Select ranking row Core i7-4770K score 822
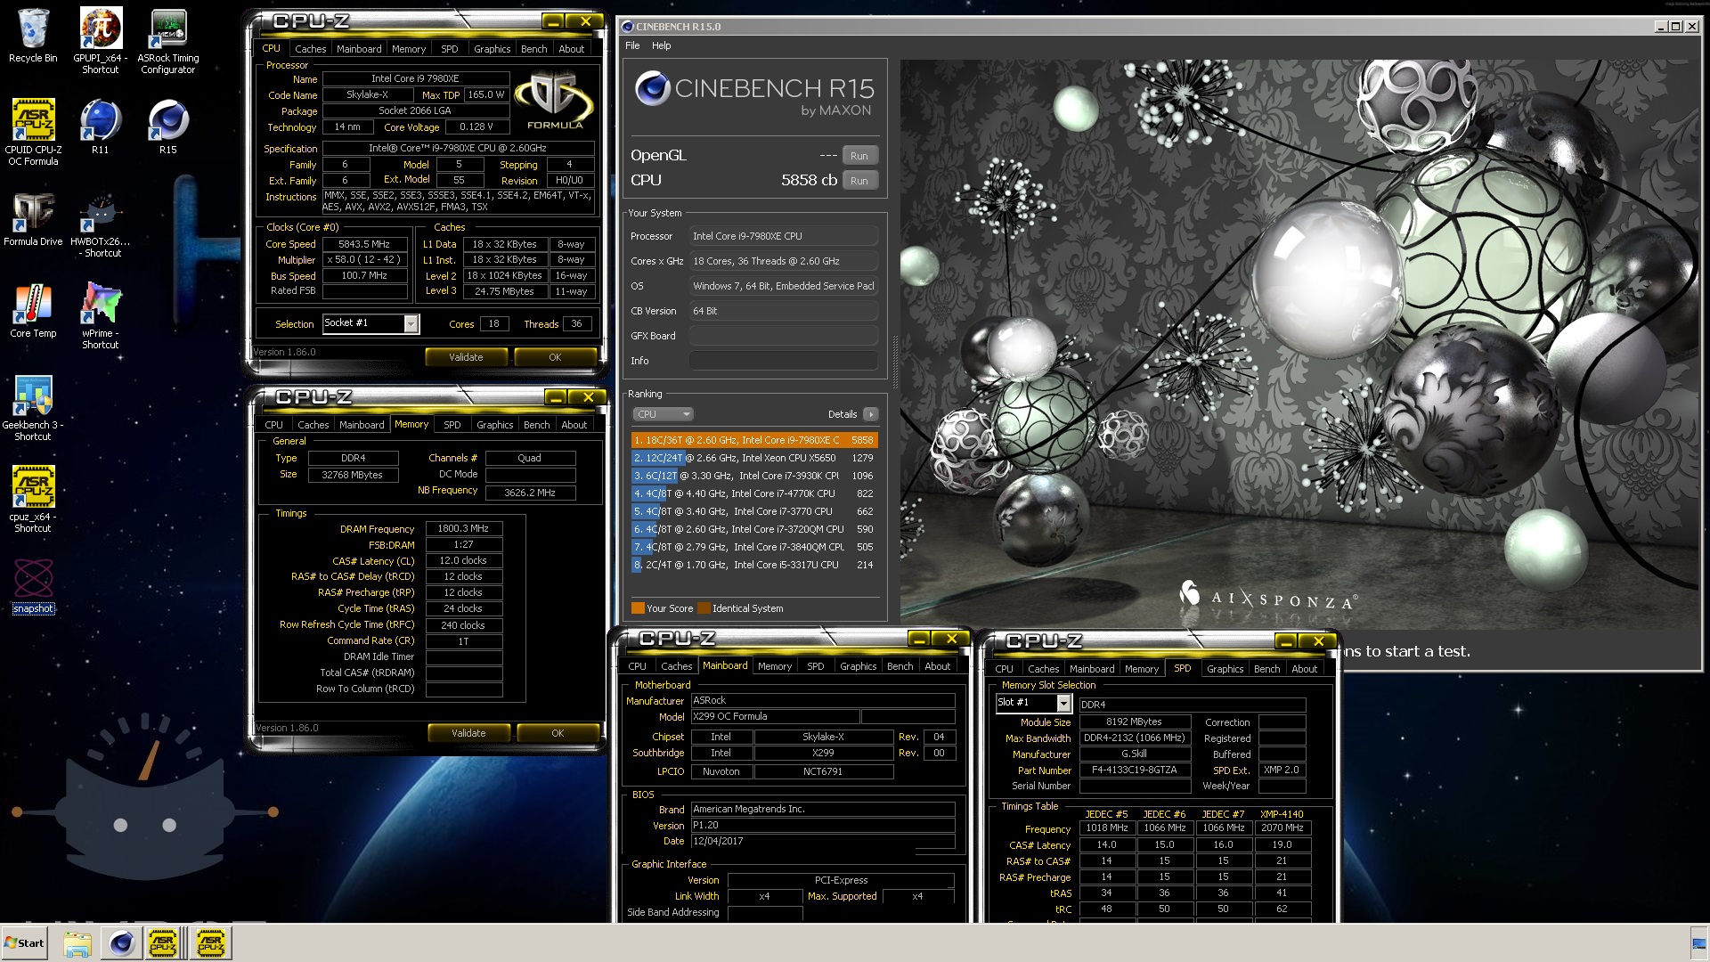Screen dimensions: 1710x962 tap(754, 493)
